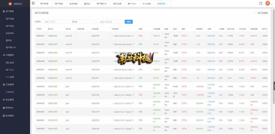This screenshot has height=134, width=275.
Task: Click minus icon before 2022-07-23 11:43:38
Action: (x=113, y=120)
